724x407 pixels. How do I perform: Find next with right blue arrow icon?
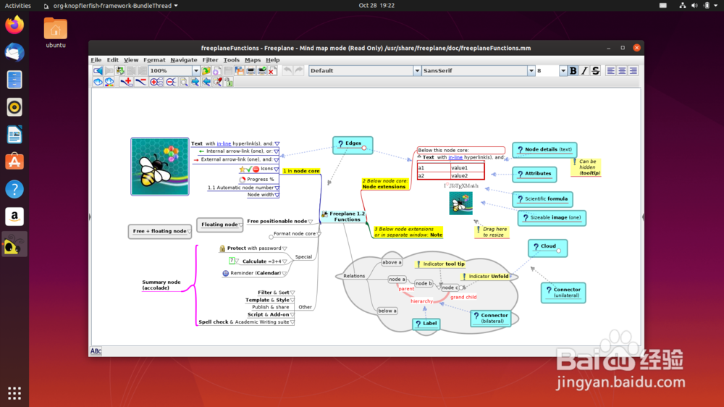coord(195,83)
